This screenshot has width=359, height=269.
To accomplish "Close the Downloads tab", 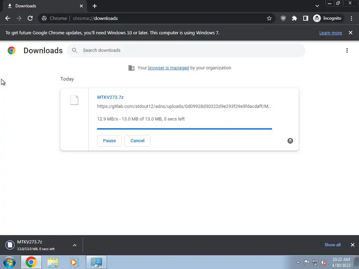I will [81, 6].
